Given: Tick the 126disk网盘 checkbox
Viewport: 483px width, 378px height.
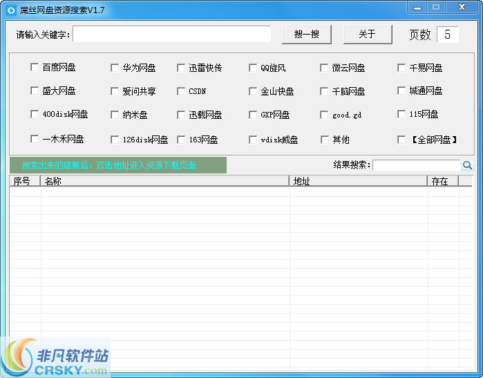Looking at the screenshot, I should click(x=115, y=140).
